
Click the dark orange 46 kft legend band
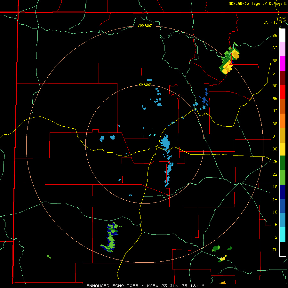coord(283,106)
